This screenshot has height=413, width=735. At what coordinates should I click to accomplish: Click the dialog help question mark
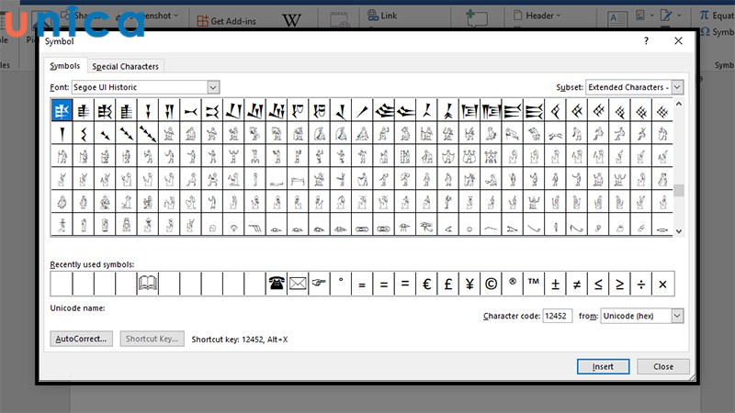647,40
